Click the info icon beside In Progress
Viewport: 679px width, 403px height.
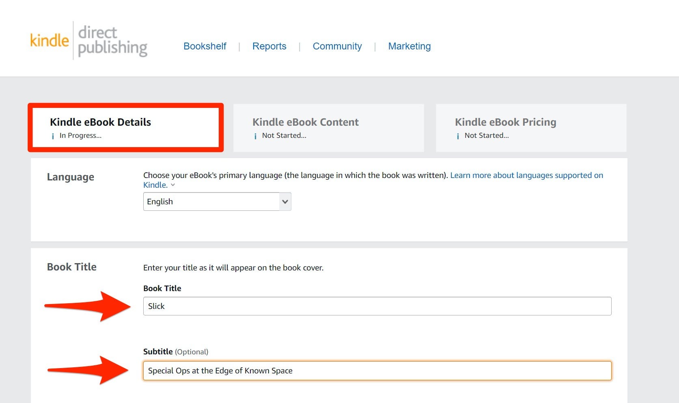pyautogui.click(x=53, y=136)
